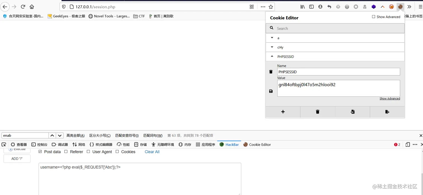This screenshot has width=423, height=195.
Task: Enable the Referer checkbox
Action: click(x=66, y=152)
